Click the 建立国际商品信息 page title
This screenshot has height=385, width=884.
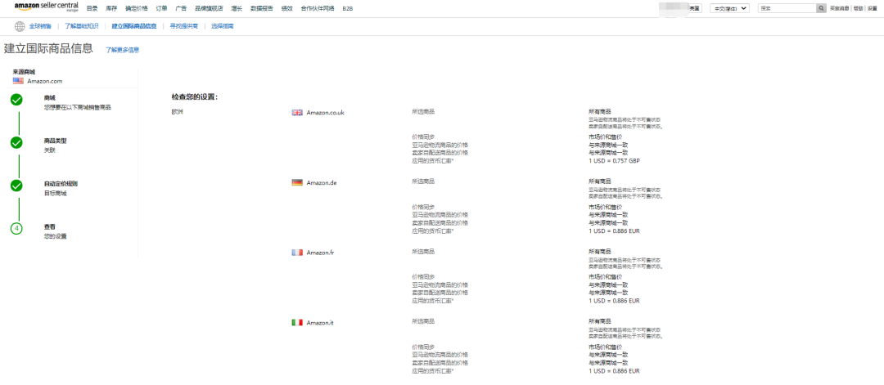point(48,48)
